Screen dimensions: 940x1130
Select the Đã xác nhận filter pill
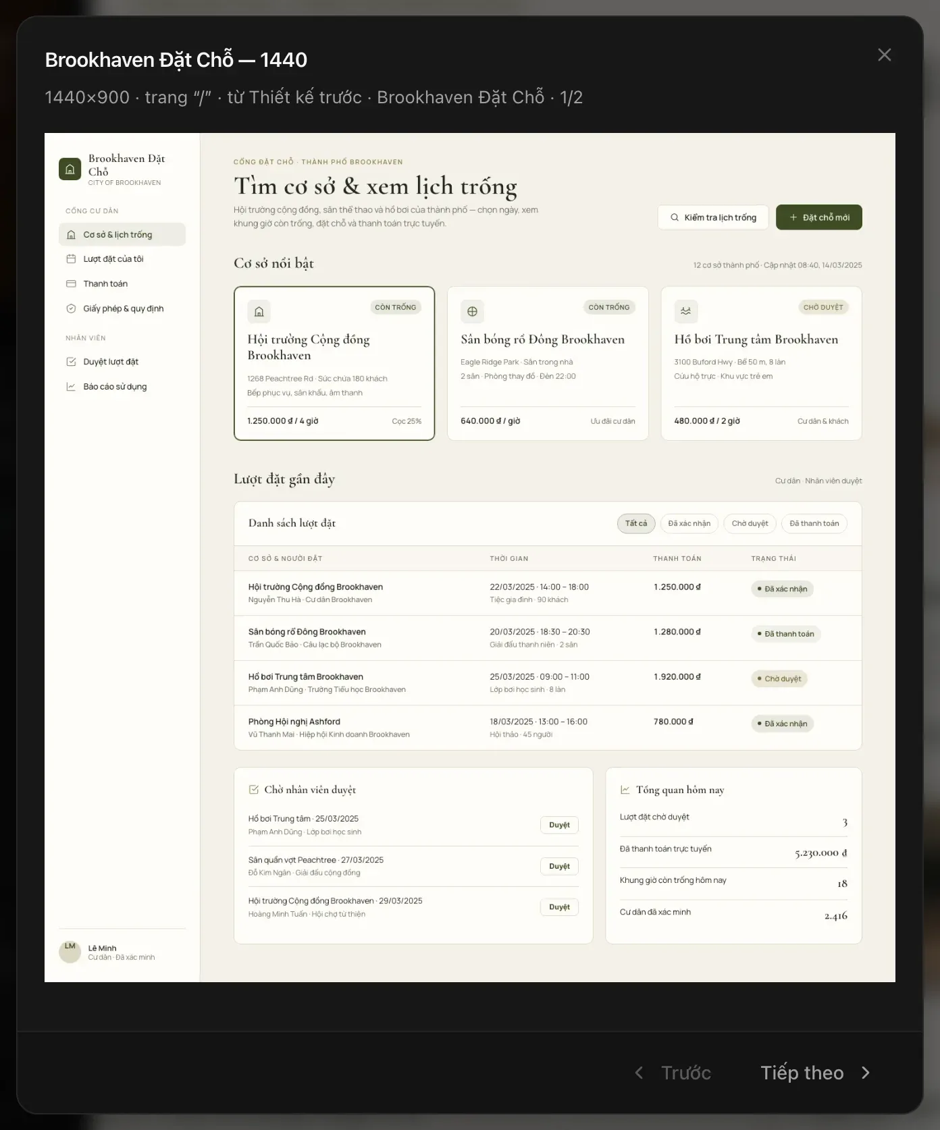point(689,524)
